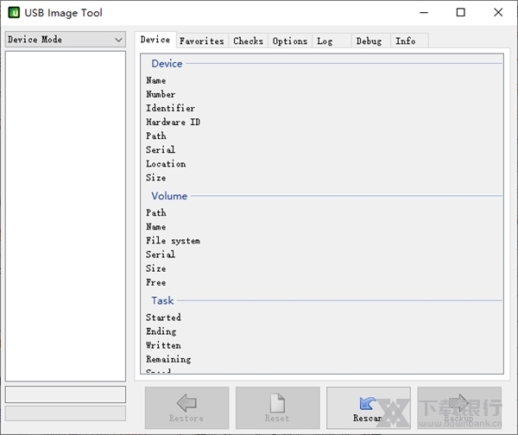Viewport: 518px width, 435px height.
Task: Open the Debug tab
Action: pyautogui.click(x=369, y=41)
